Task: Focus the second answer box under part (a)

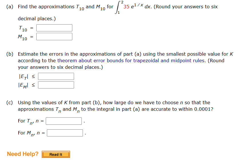Action: pos(54,36)
